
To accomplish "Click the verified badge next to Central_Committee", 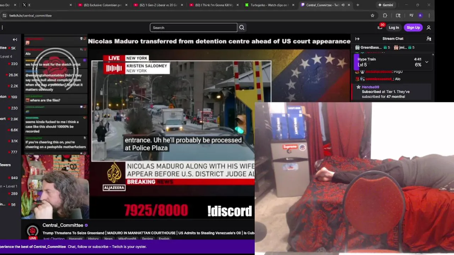I will (x=86, y=225).
